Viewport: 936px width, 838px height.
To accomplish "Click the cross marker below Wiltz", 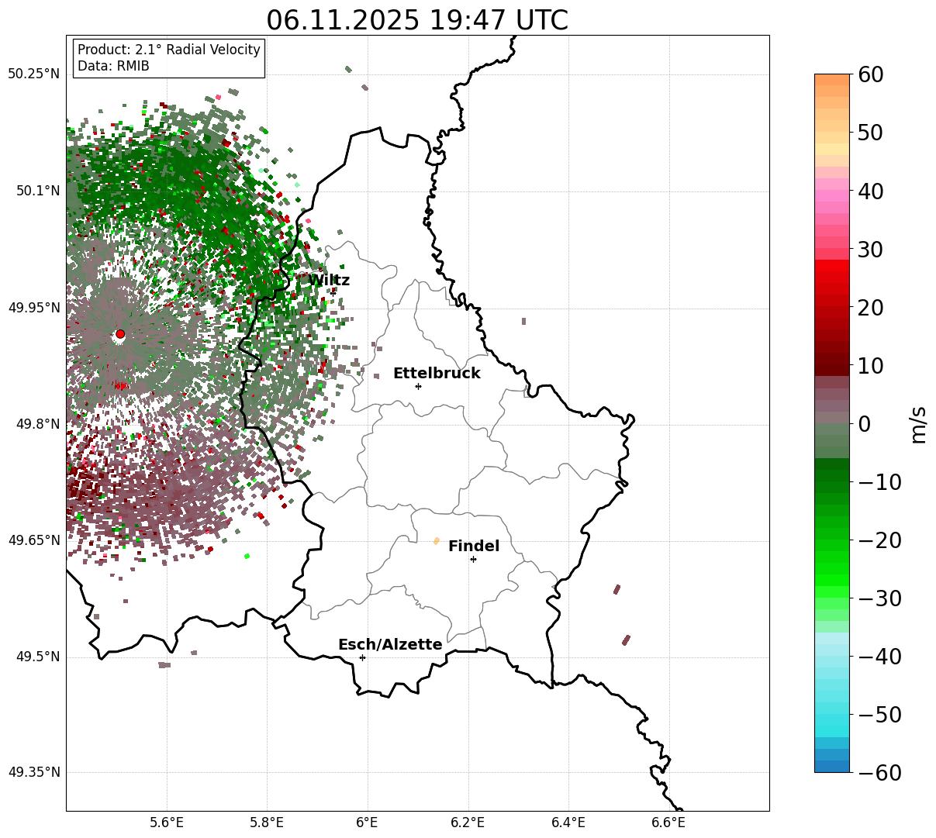I will point(333,292).
